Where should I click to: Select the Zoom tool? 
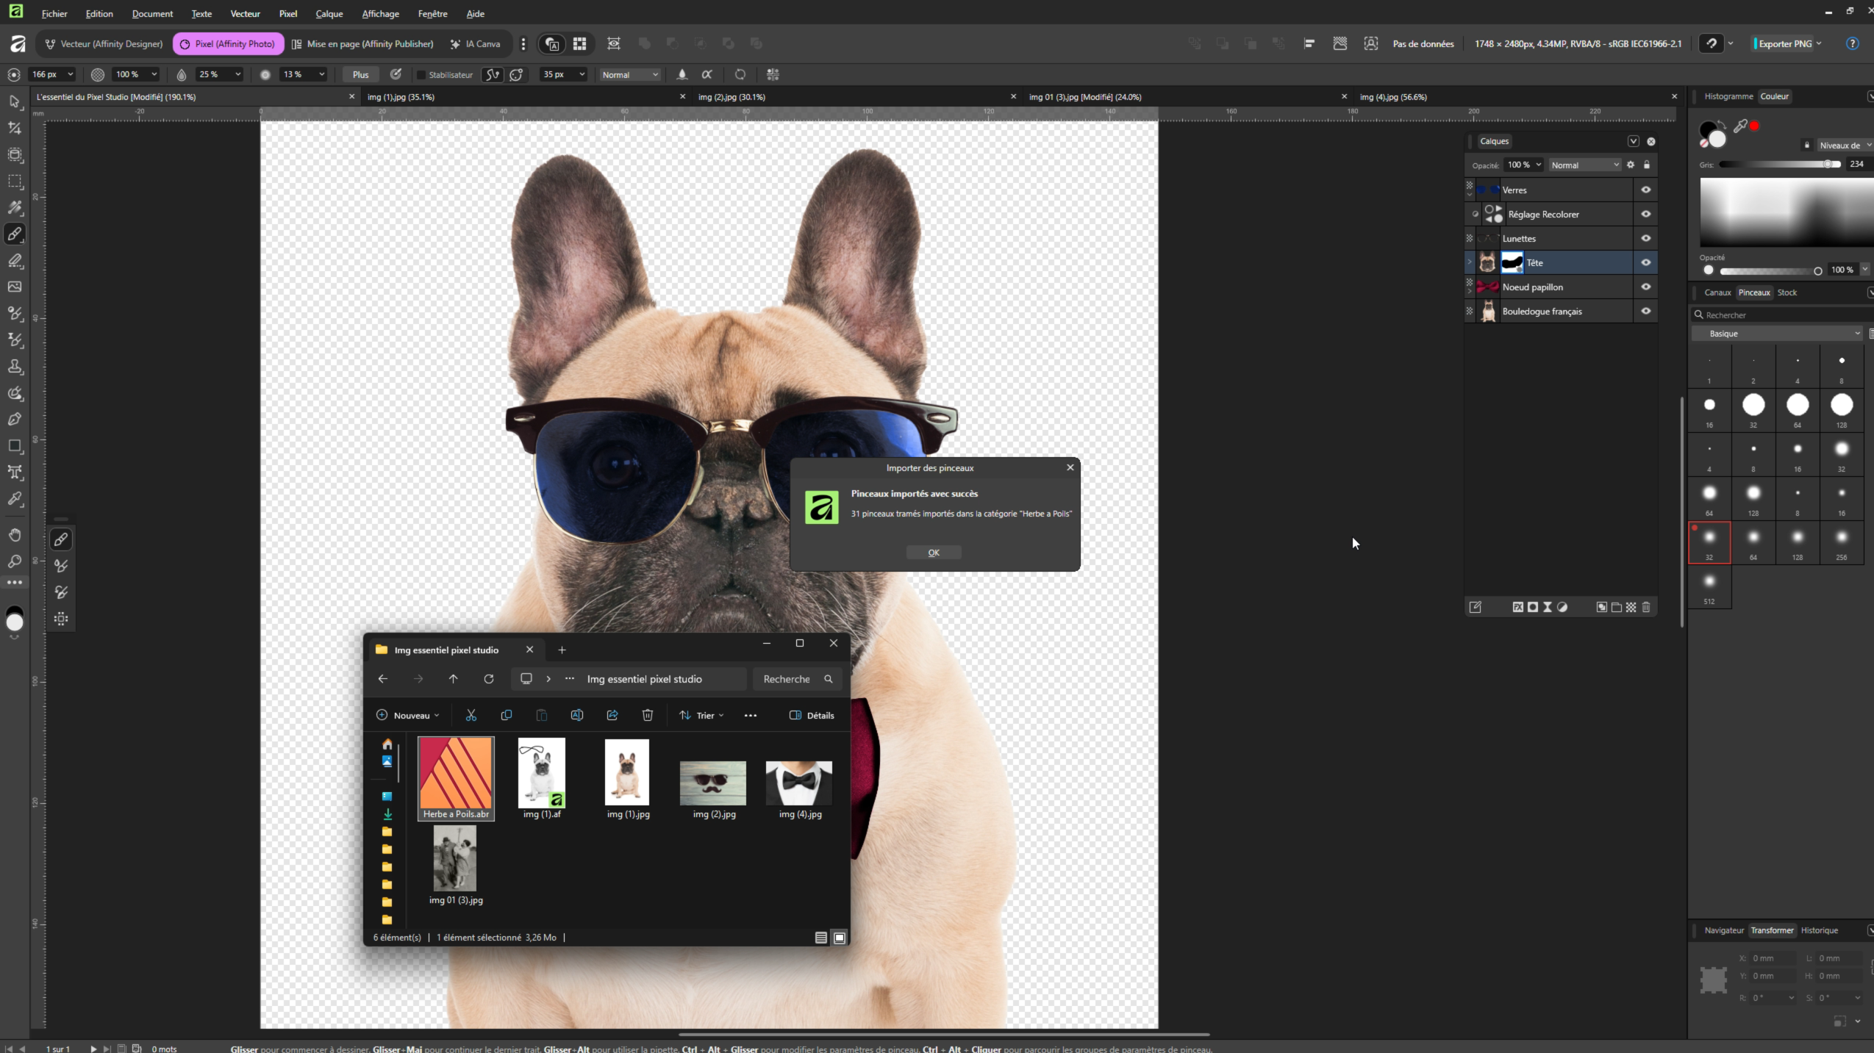15,561
